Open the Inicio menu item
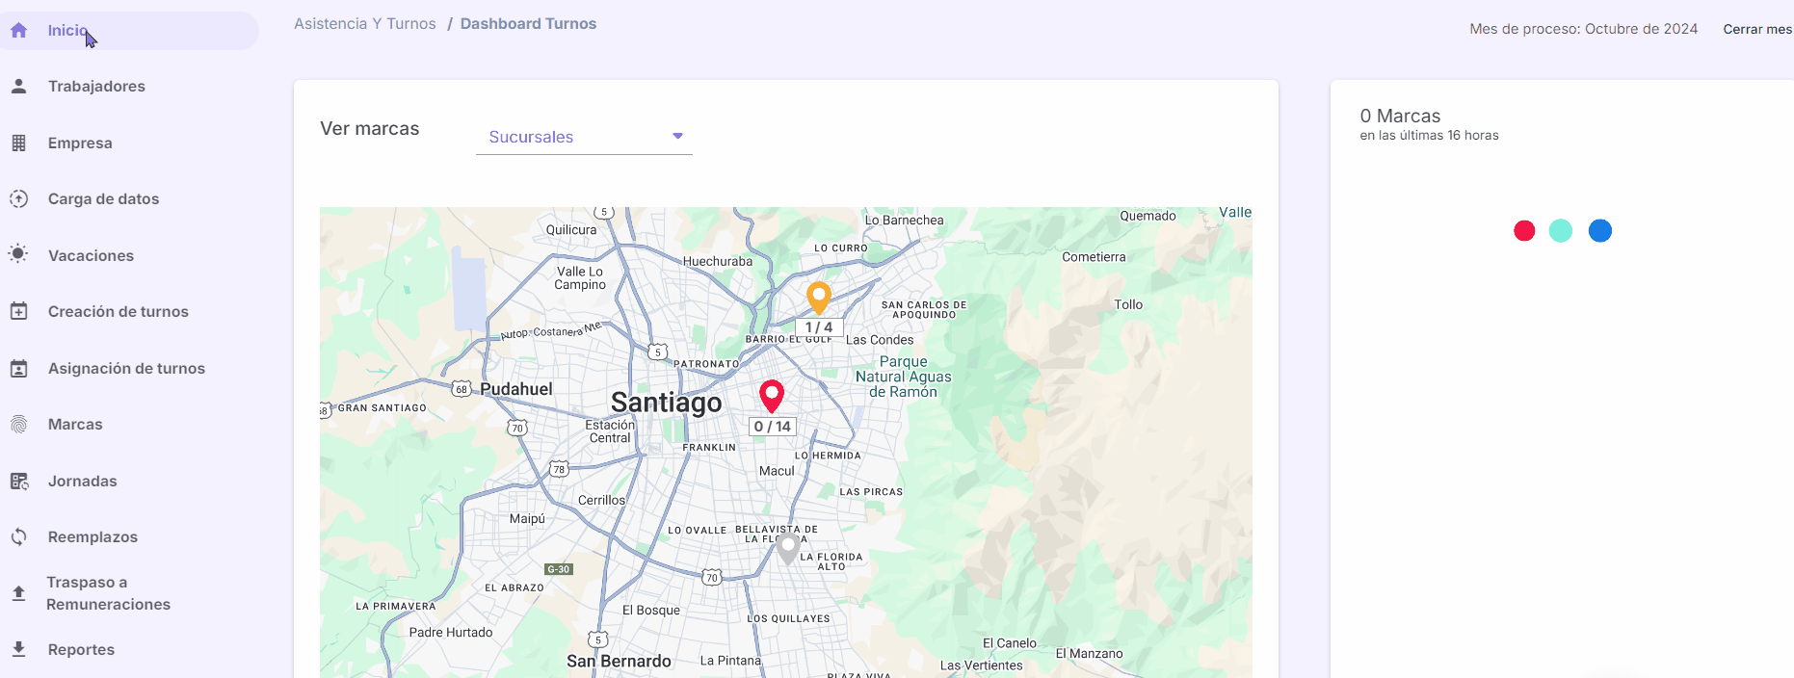This screenshot has width=1794, height=678. click(129, 31)
